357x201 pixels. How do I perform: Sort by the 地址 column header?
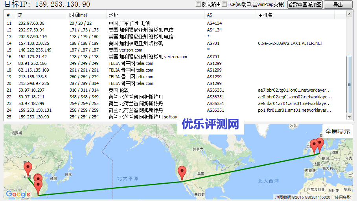coord(113,15)
